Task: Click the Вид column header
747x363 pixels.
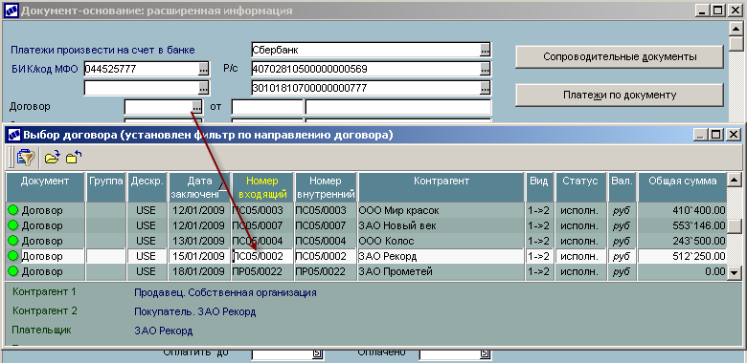Action: [540, 187]
